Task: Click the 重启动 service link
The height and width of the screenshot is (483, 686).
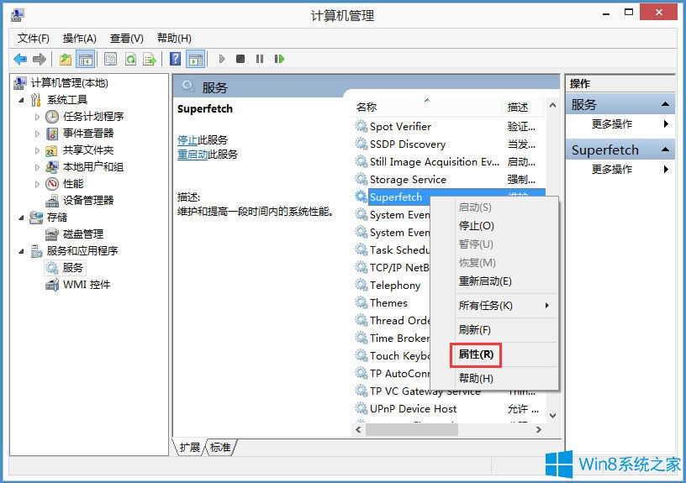Action: tap(193, 155)
